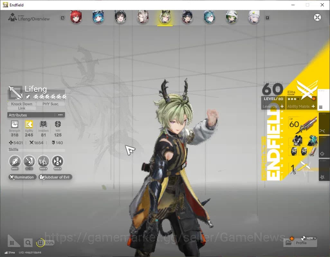Switch to the crossed-swords weapon side tab
This screenshot has width=330, height=257.
pyautogui.click(x=324, y=124)
